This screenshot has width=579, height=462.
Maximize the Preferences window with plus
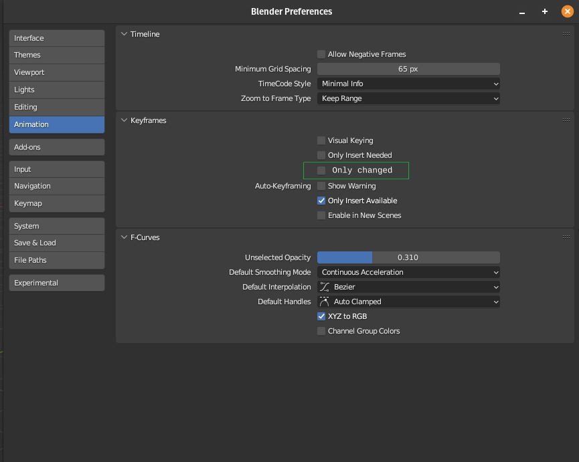[545, 11]
